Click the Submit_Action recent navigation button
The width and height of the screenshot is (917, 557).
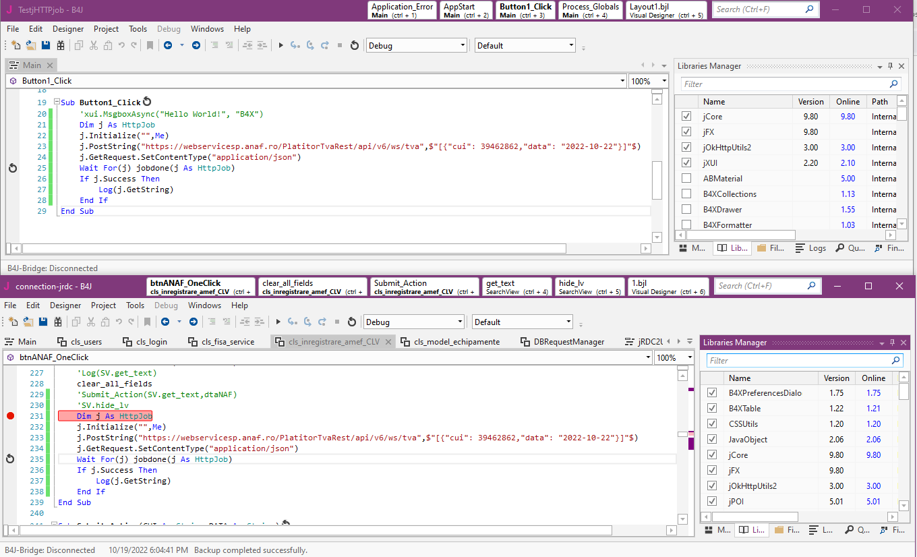point(423,287)
